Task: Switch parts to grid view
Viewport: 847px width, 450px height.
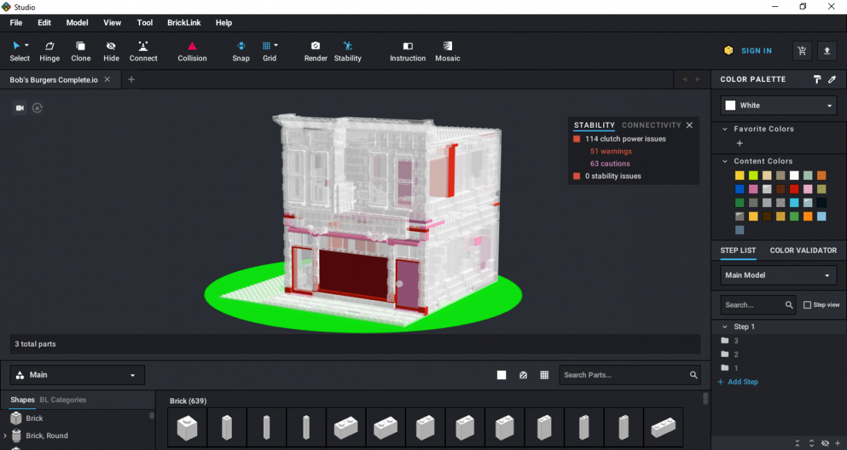Action: pos(544,375)
